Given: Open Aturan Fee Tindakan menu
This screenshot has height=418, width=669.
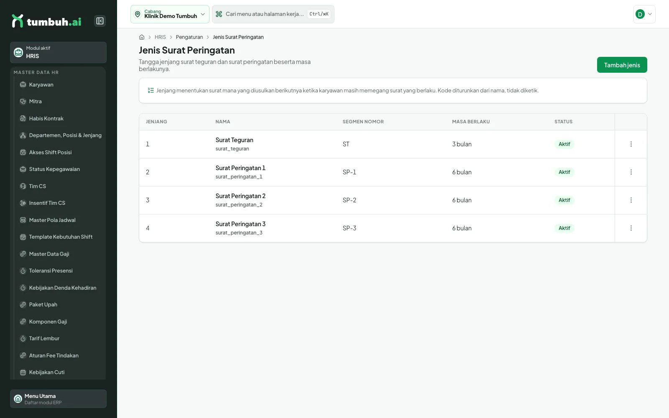Looking at the screenshot, I should click(x=61, y=355).
